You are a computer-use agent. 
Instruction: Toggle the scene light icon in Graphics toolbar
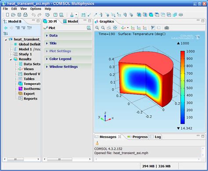pyautogui.click(x=153, y=28)
